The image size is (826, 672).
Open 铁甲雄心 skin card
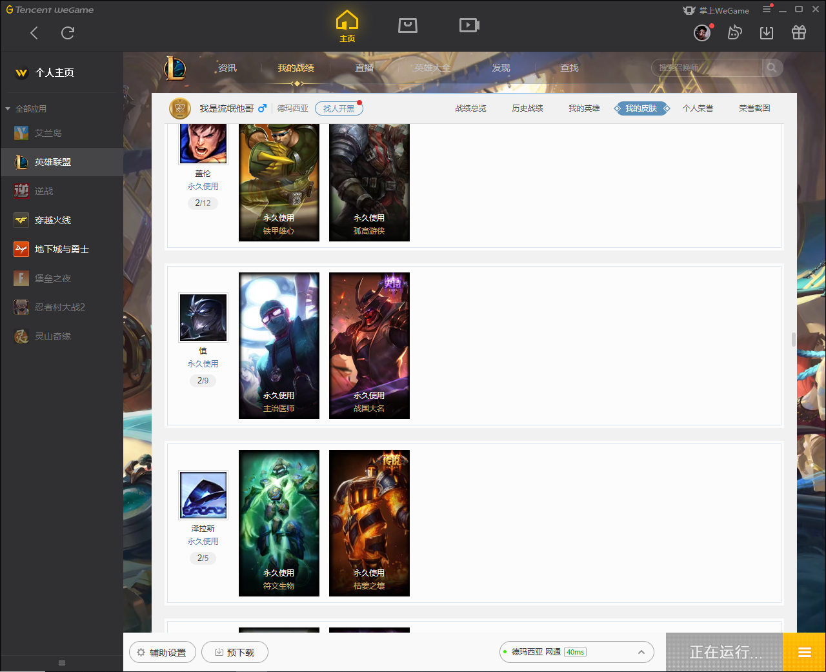tap(279, 183)
